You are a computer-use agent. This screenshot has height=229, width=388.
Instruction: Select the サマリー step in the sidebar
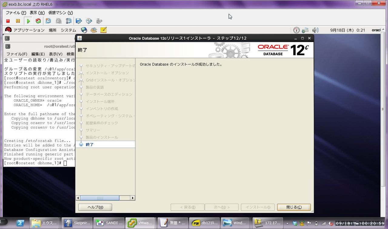tap(93, 130)
